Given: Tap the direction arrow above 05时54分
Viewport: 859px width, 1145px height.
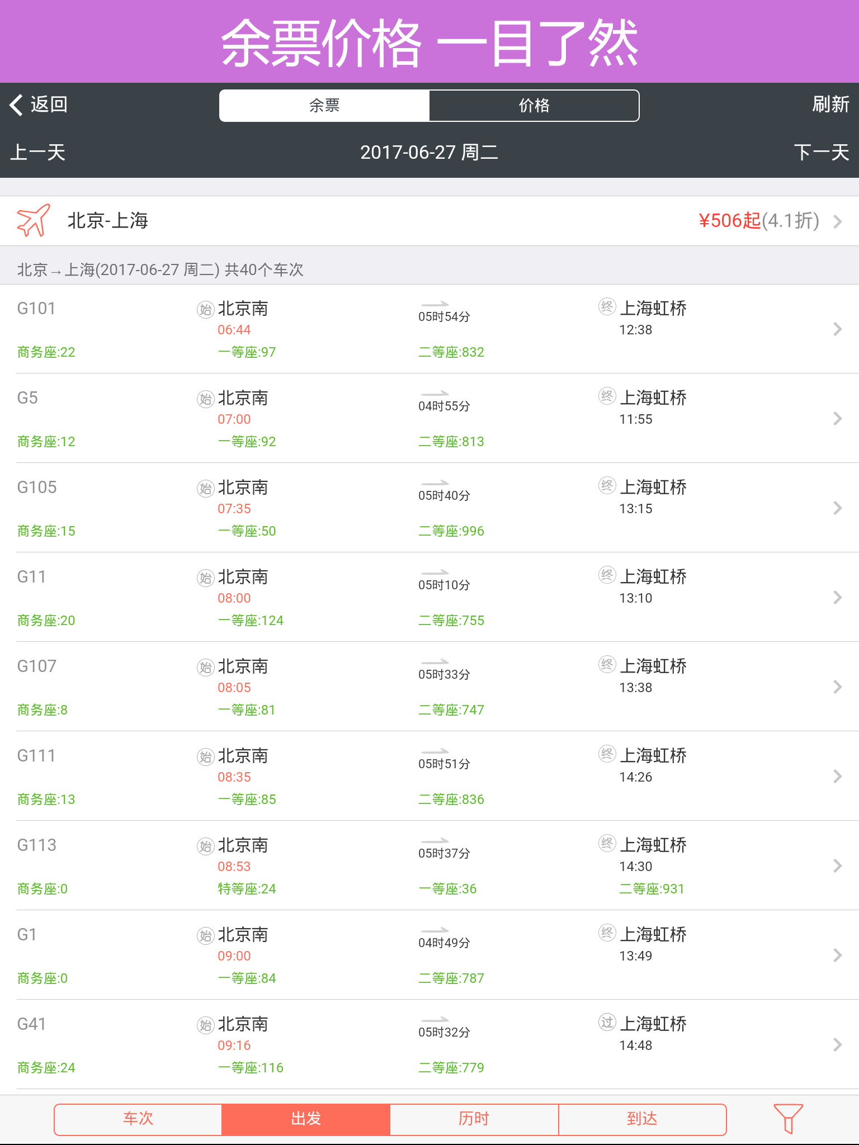Looking at the screenshot, I should coord(435,304).
